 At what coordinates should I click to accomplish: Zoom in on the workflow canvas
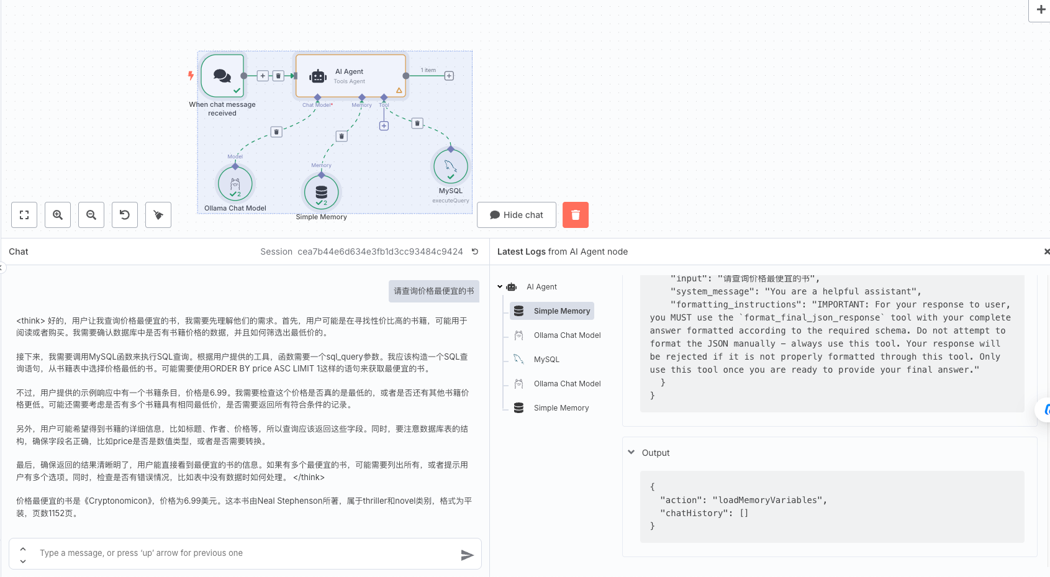[58, 215]
